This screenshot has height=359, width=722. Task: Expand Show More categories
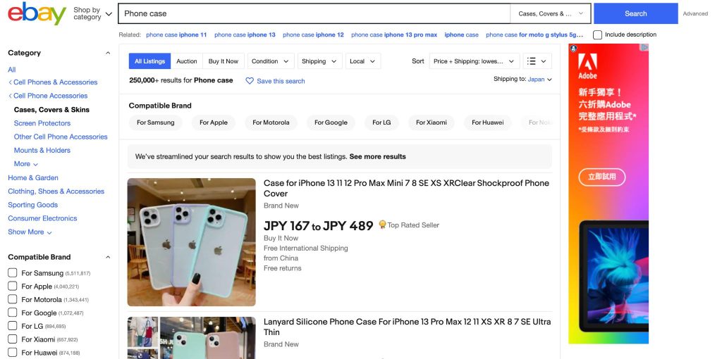tap(30, 232)
